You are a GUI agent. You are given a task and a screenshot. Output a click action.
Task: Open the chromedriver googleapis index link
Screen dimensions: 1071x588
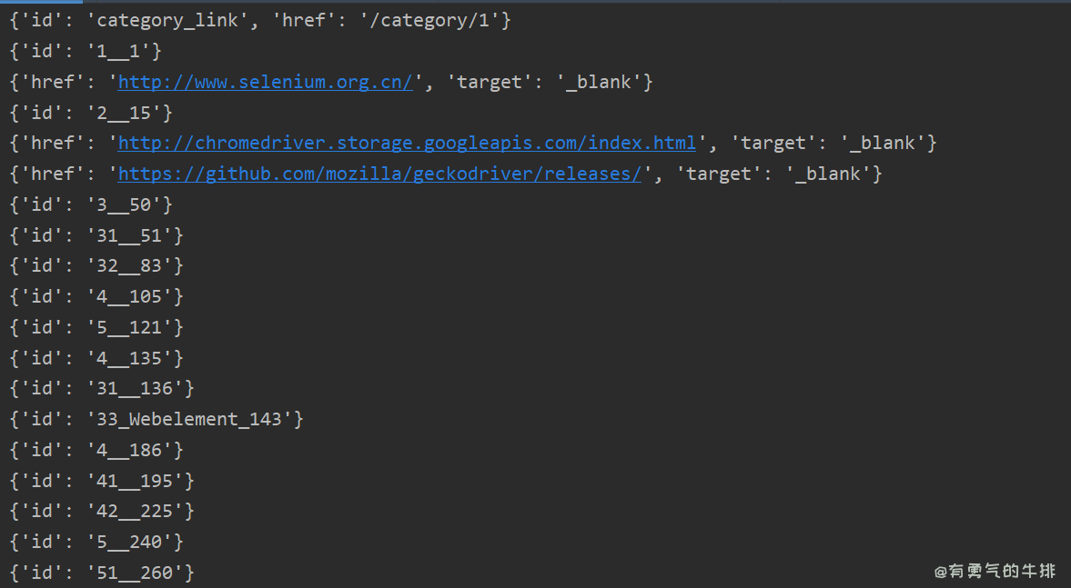pyautogui.click(x=407, y=144)
